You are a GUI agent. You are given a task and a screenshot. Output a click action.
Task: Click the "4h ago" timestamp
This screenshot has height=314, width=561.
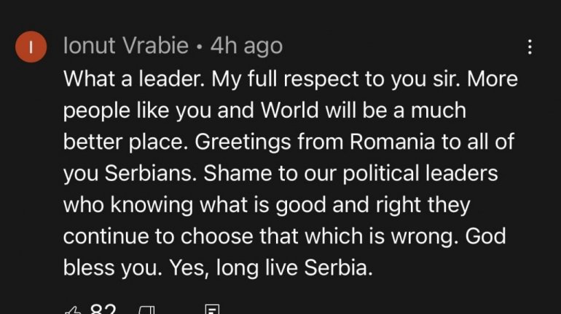246,47
